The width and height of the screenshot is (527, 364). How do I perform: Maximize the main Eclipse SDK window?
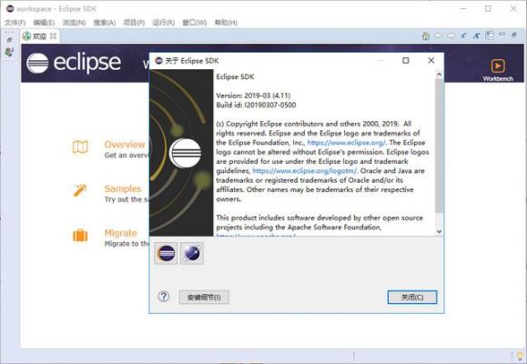click(x=488, y=9)
